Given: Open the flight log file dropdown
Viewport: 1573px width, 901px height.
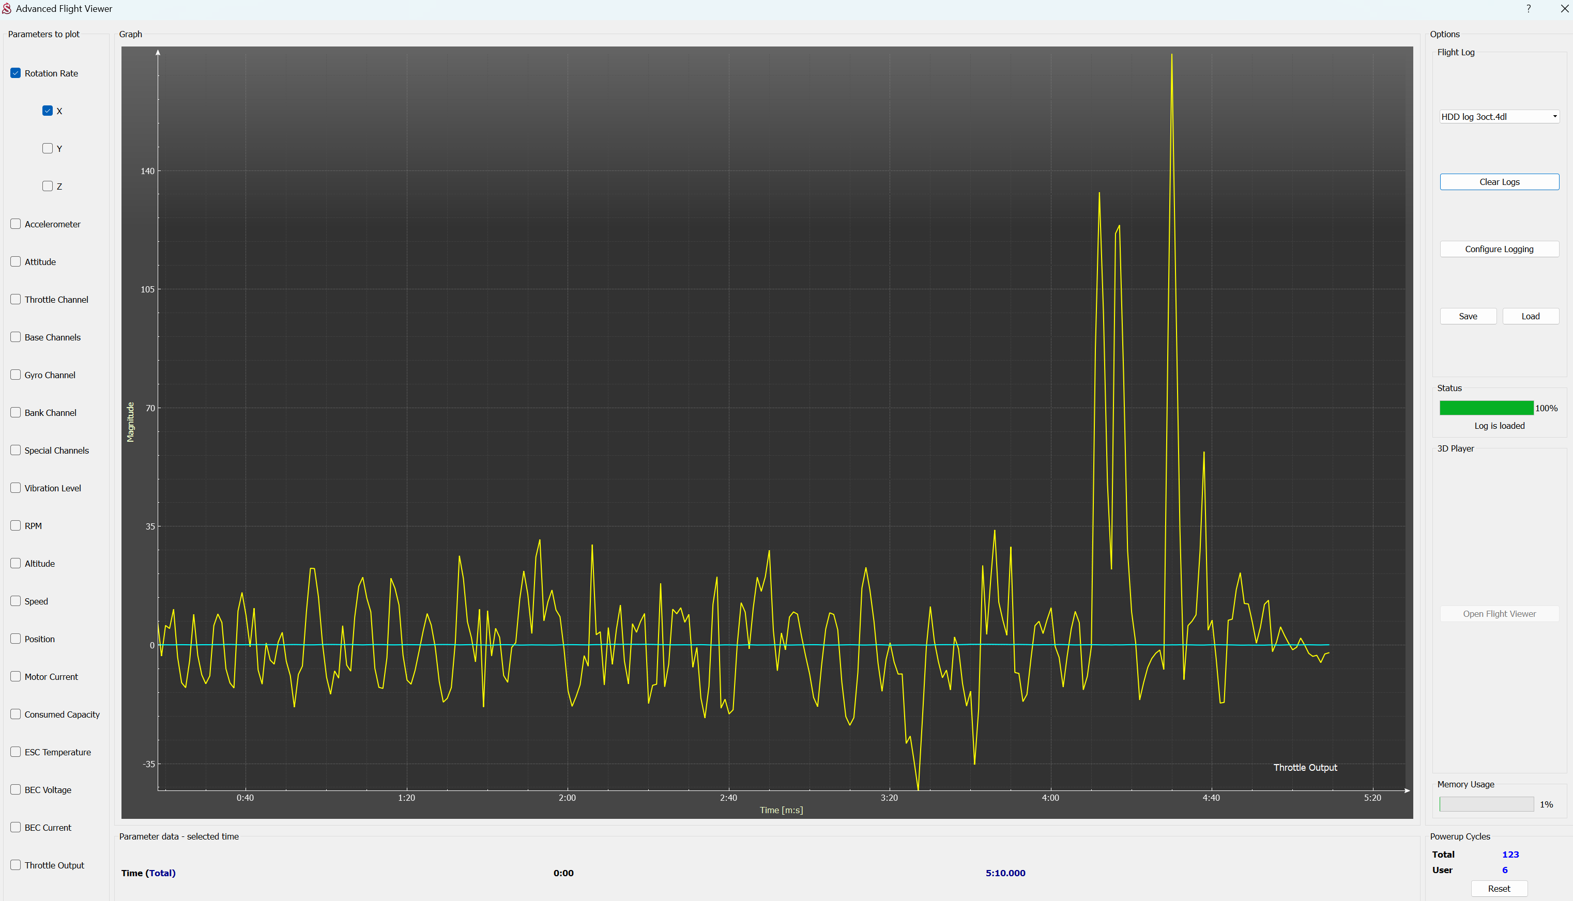Looking at the screenshot, I should [1499, 116].
